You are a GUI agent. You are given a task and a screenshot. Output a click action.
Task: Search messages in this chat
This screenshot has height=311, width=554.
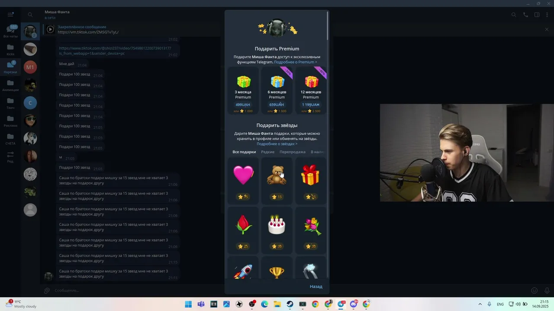[514, 15]
